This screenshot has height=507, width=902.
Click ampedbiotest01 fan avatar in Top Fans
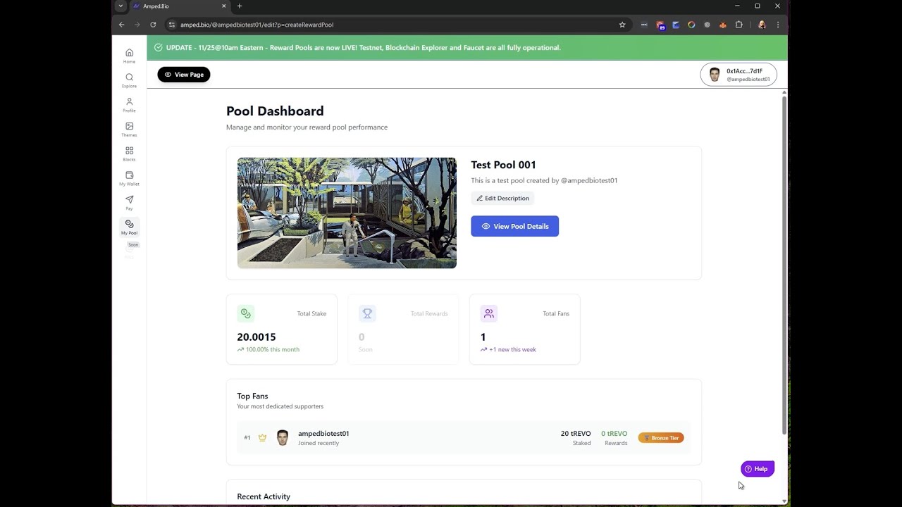tap(283, 438)
